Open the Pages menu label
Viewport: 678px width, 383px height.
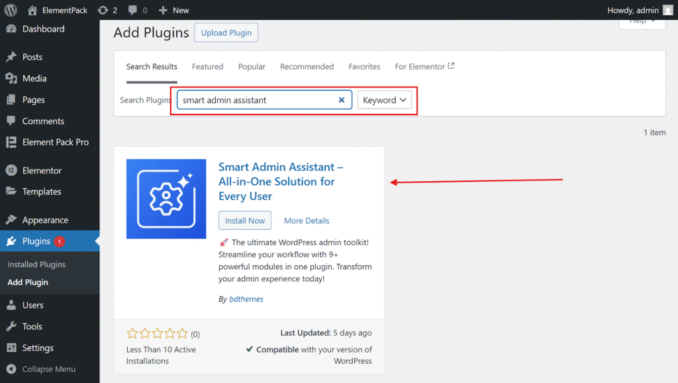click(34, 100)
